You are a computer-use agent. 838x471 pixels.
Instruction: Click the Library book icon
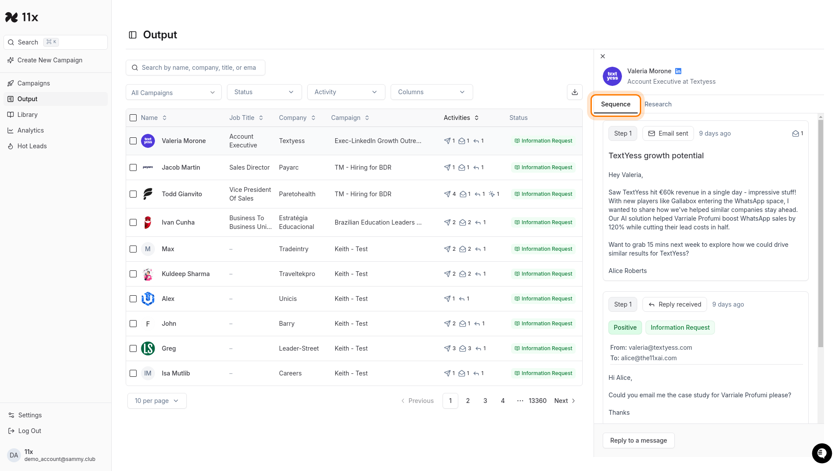pyautogui.click(x=10, y=115)
